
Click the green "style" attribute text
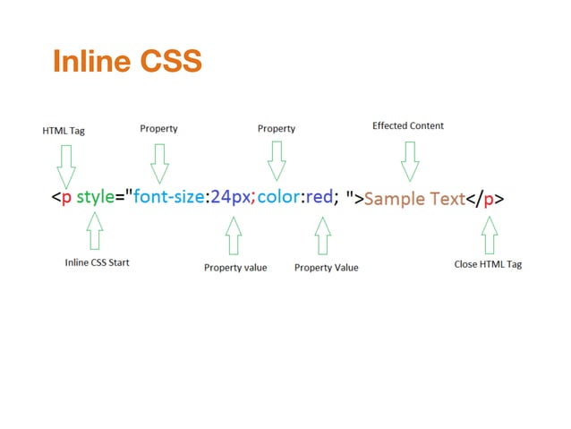click(96, 197)
